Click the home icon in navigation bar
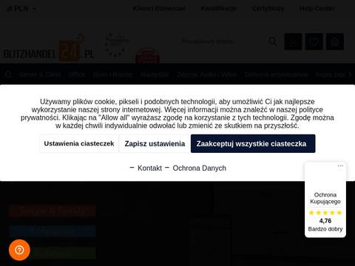The image size is (355, 266). point(8,74)
